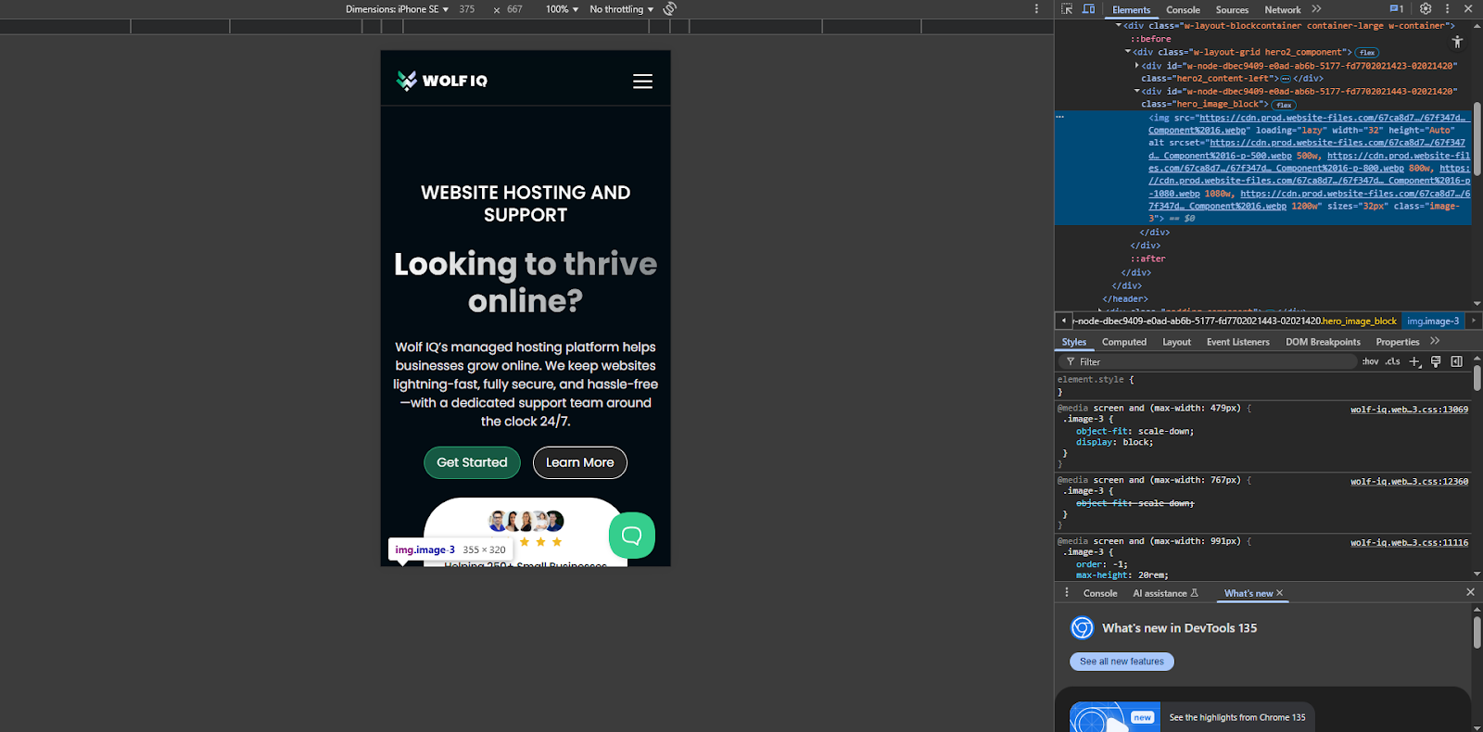Close the bottom drawer

point(1471,592)
